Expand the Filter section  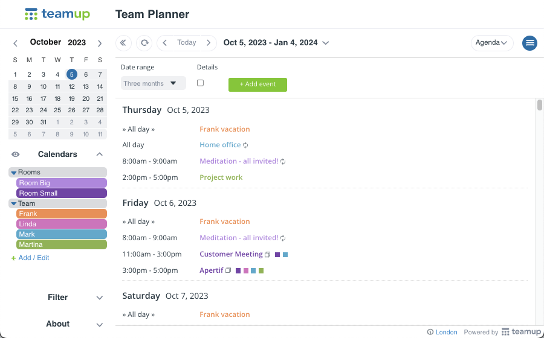click(100, 298)
